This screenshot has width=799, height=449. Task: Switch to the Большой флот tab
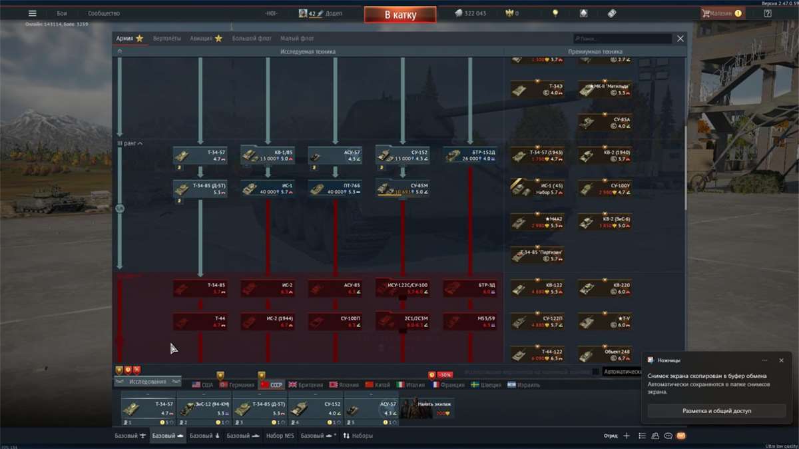point(252,39)
